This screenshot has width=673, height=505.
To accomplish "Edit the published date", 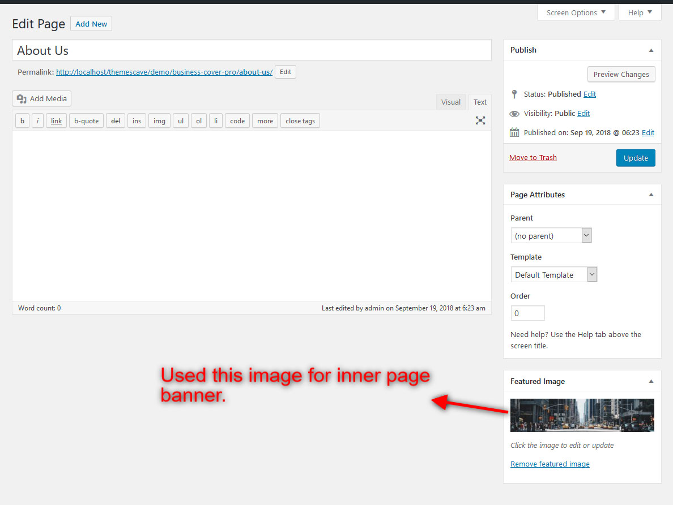I will pos(648,132).
